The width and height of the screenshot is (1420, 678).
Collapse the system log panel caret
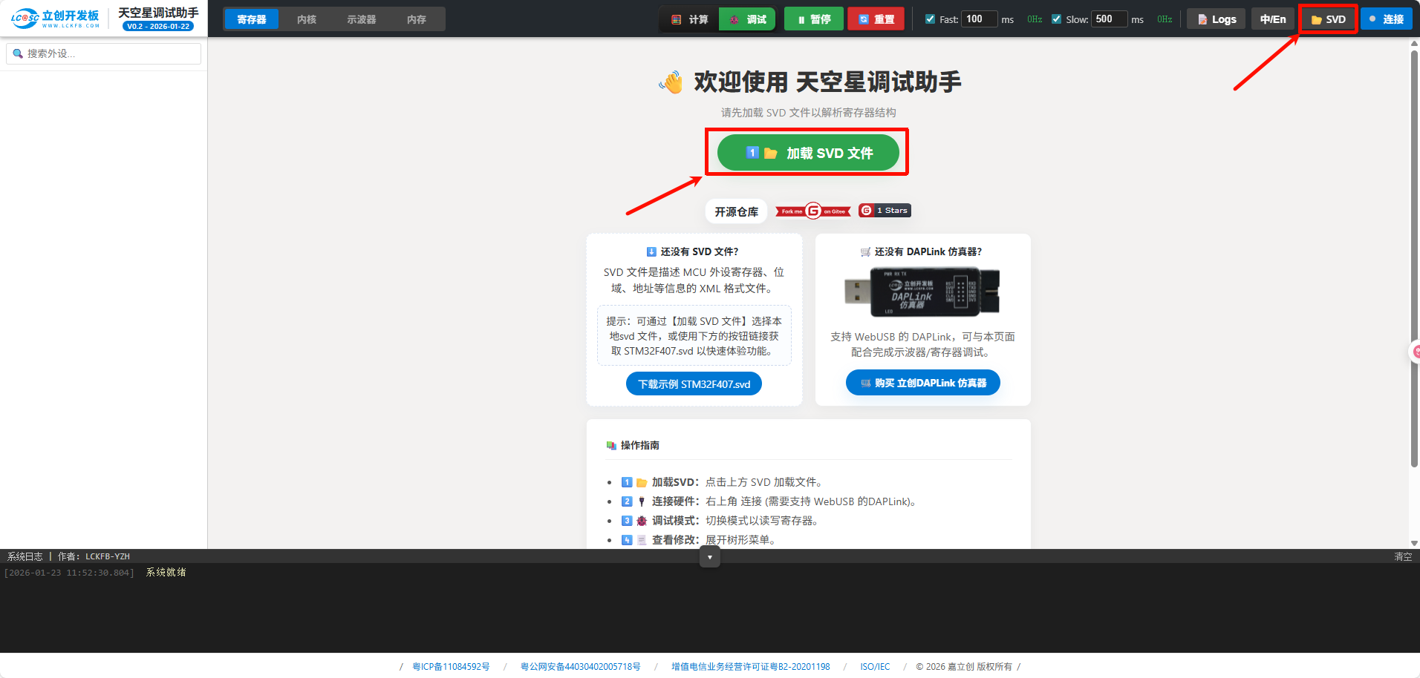click(709, 556)
